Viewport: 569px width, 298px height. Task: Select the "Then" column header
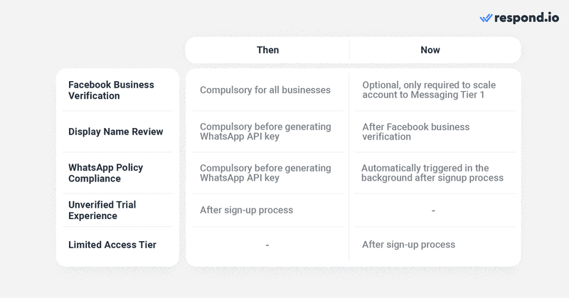(267, 50)
